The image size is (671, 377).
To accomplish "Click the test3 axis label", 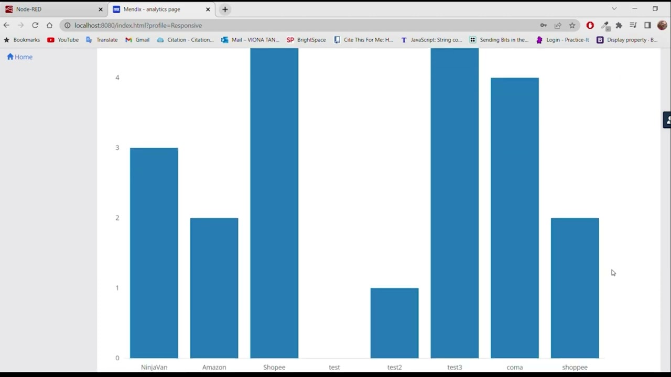I will (x=454, y=367).
